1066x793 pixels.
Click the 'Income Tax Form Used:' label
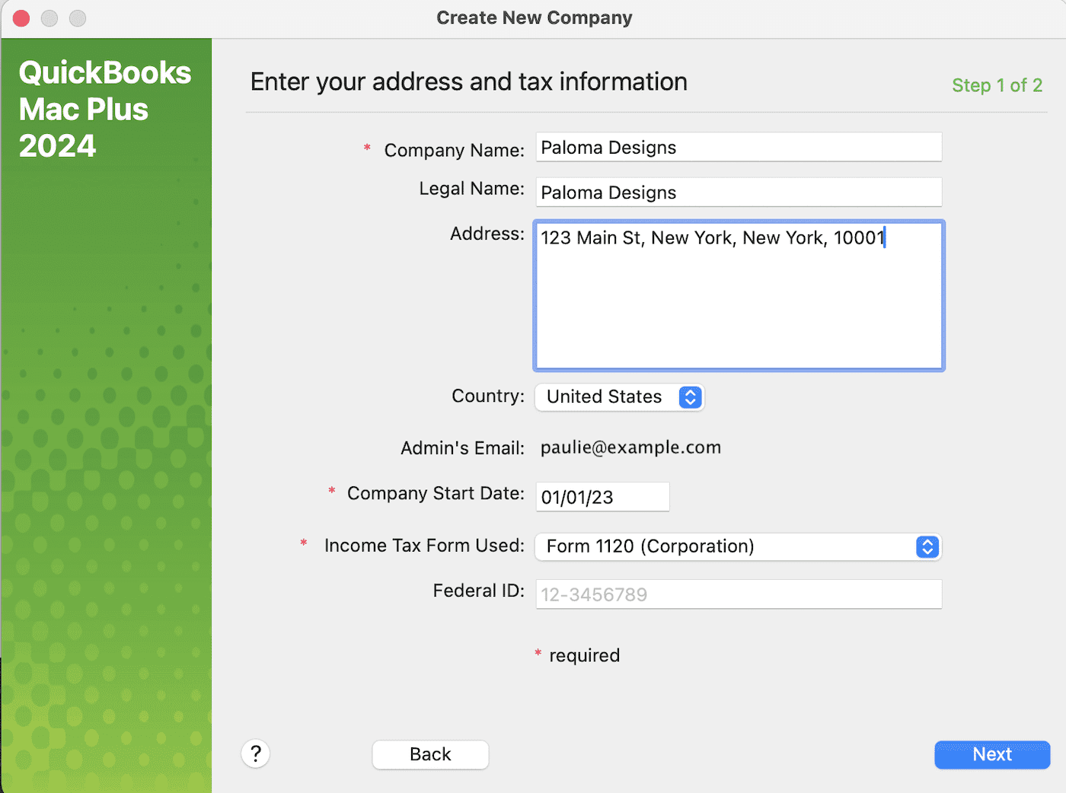coord(424,546)
